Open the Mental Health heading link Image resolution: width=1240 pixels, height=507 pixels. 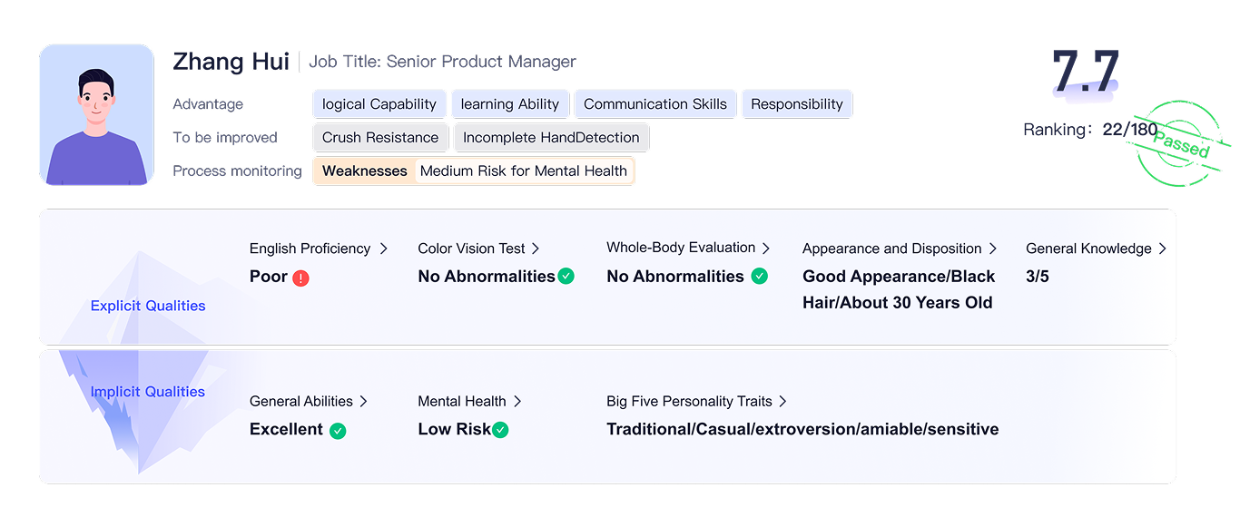click(462, 401)
